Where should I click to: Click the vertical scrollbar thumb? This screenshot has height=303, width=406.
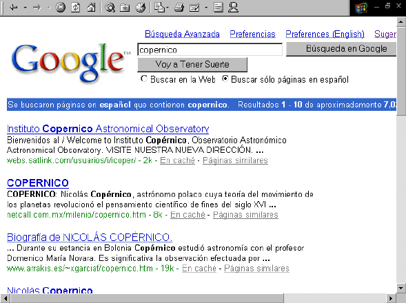[x=400, y=71]
